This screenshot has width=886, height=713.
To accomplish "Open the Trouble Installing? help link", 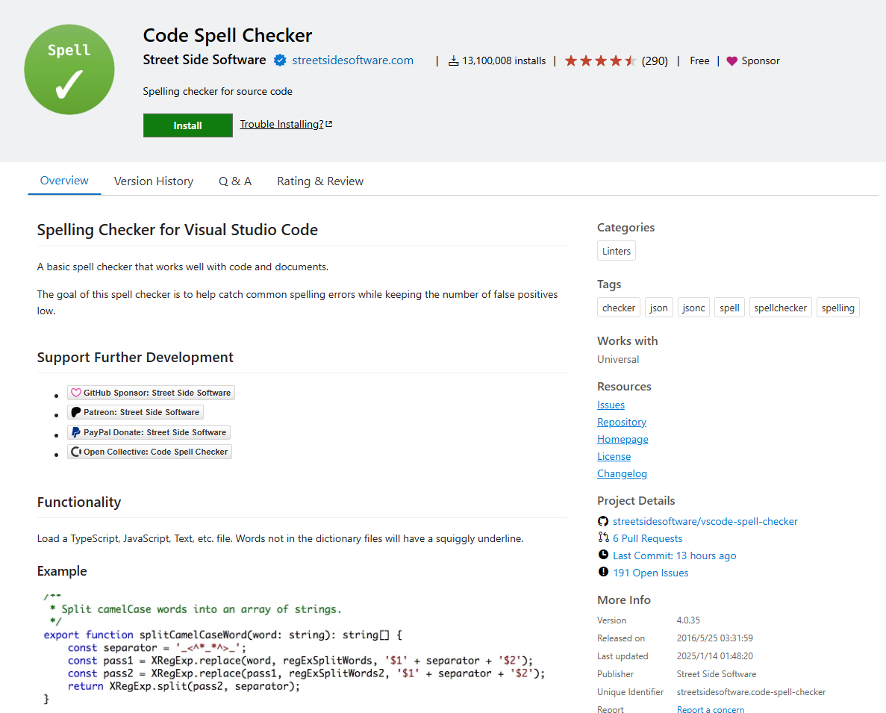I will pyautogui.click(x=286, y=124).
